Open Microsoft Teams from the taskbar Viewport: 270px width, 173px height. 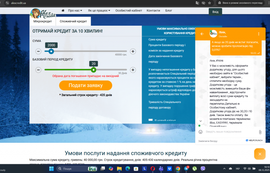pos(161,169)
